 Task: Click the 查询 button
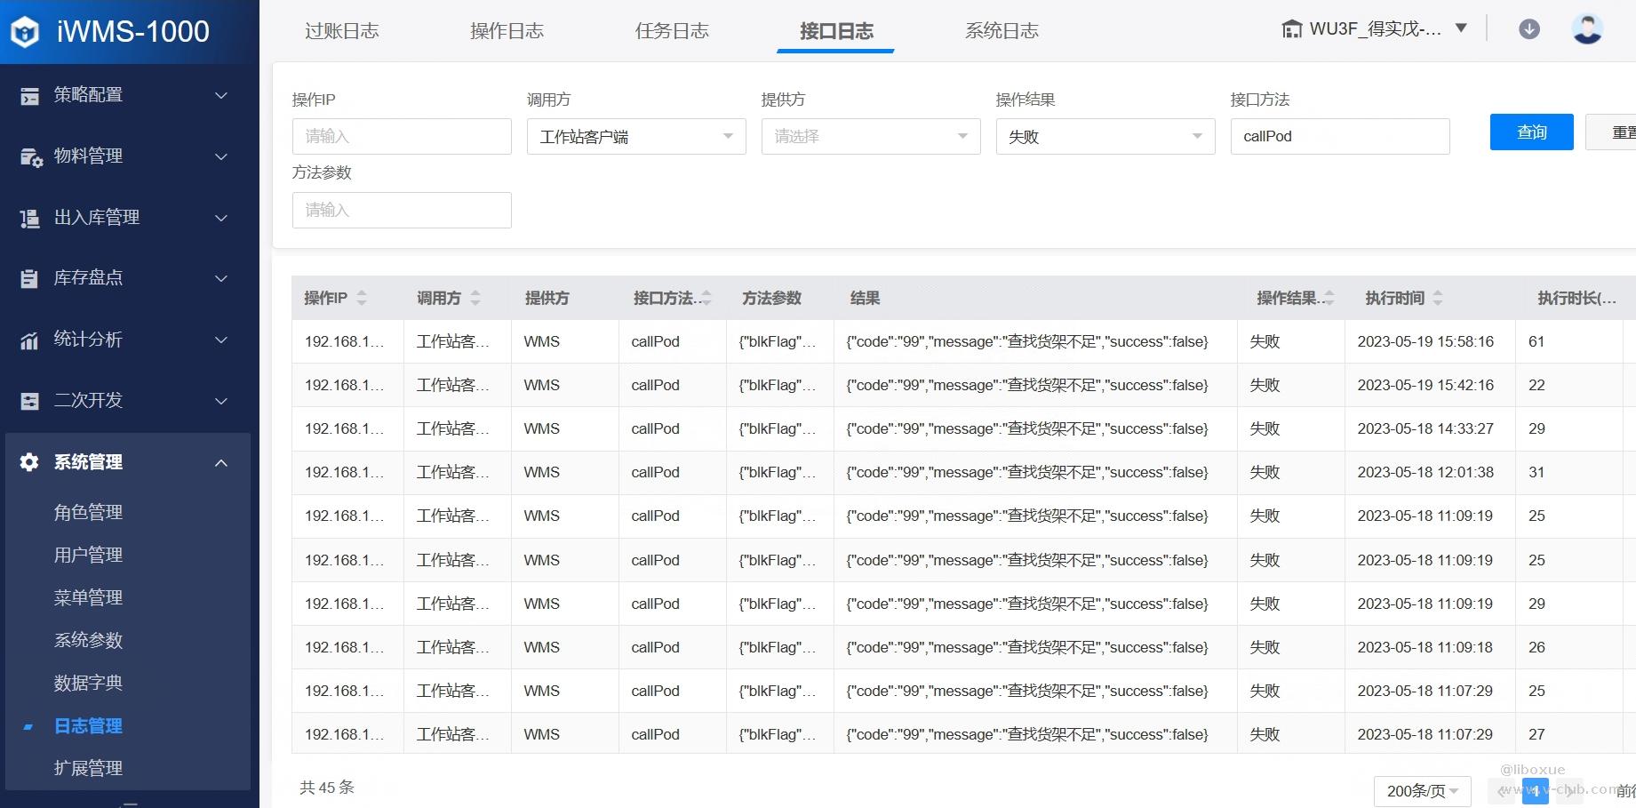pyautogui.click(x=1531, y=132)
